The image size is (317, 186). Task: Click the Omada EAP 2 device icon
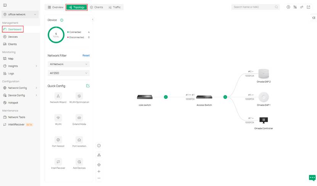(x=264, y=73)
